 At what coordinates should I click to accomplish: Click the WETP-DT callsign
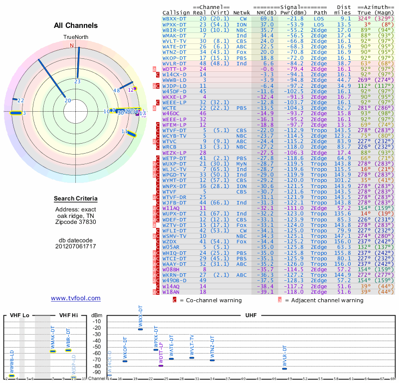[x=174, y=158]
